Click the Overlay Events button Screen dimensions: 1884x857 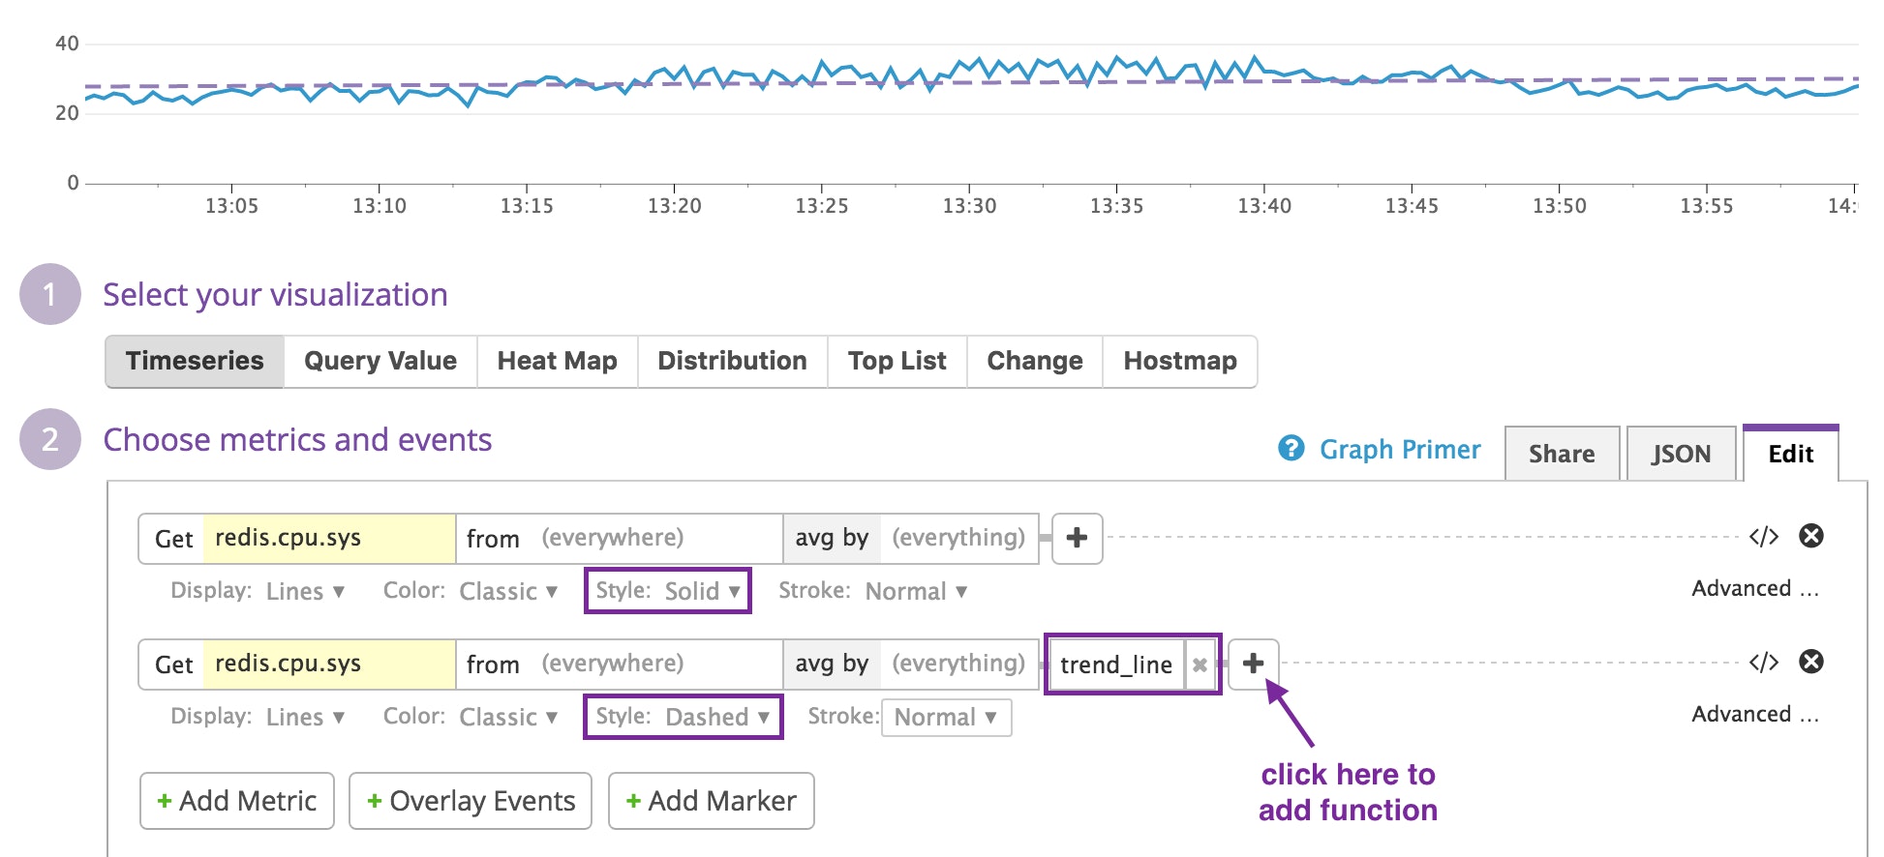tap(471, 801)
